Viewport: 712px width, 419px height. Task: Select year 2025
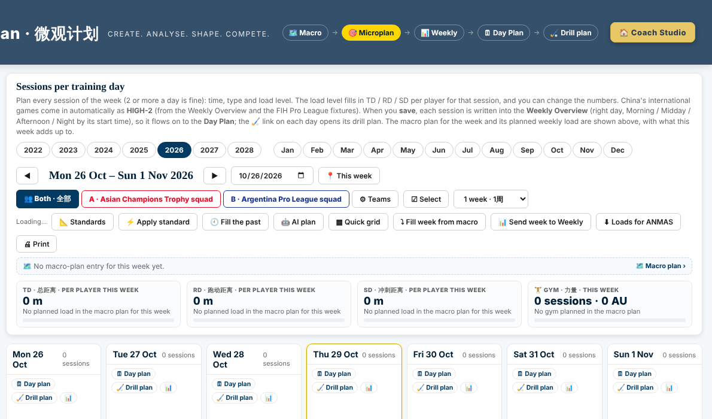(139, 150)
